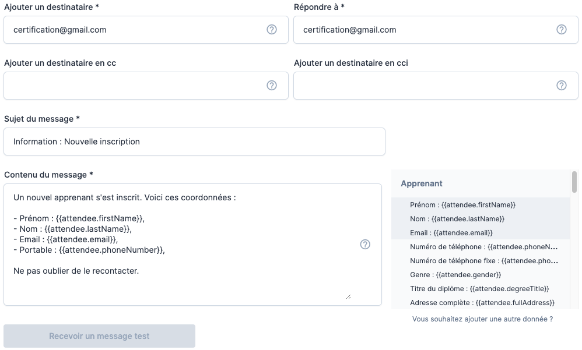Focus the 'Sujet du message' input field
582x350 pixels.
click(x=194, y=142)
